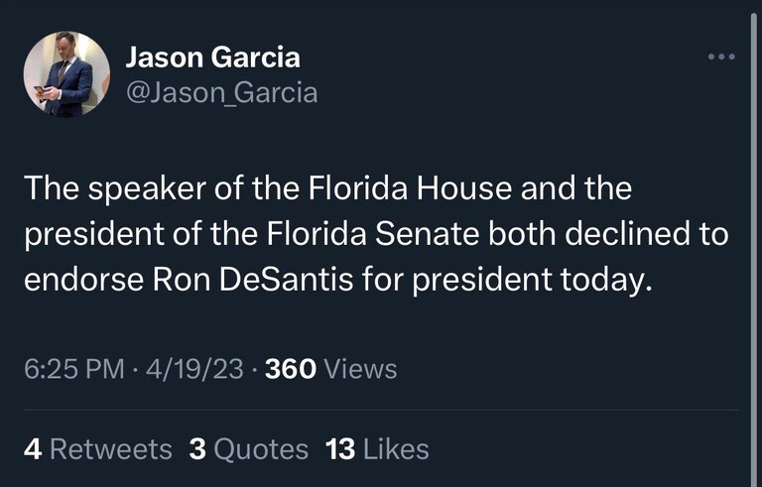View the Quotes of this tweet
The image size is (762, 487).
(x=261, y=449)
